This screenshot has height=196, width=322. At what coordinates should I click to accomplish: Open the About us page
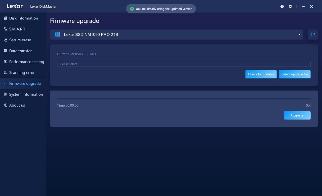point(17,105)
